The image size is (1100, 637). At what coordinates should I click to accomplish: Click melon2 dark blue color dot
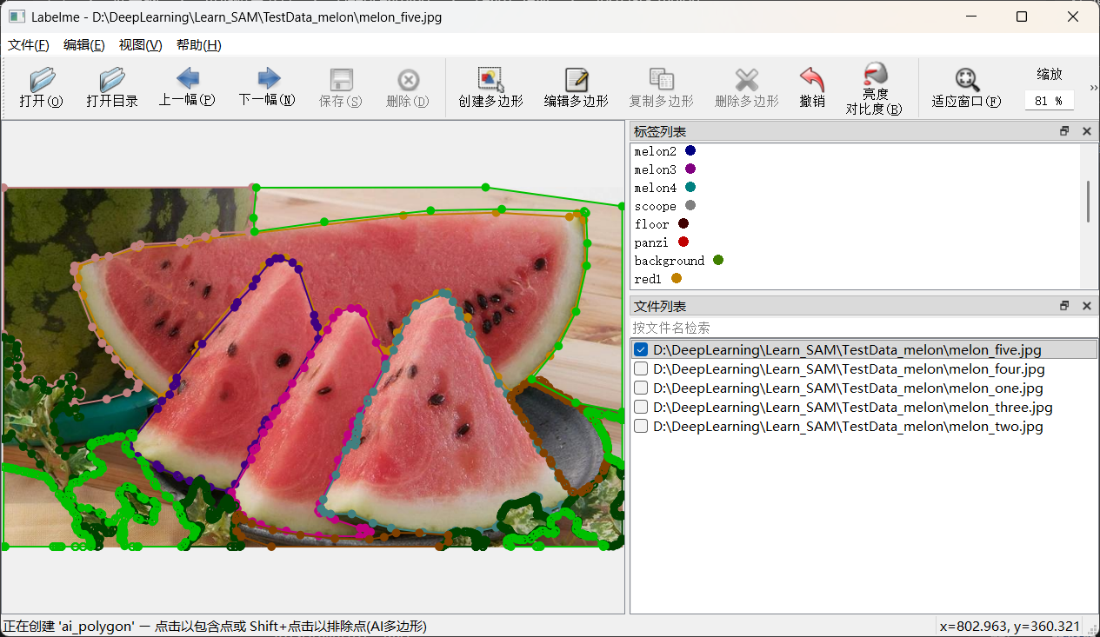(x=690, y=150)
